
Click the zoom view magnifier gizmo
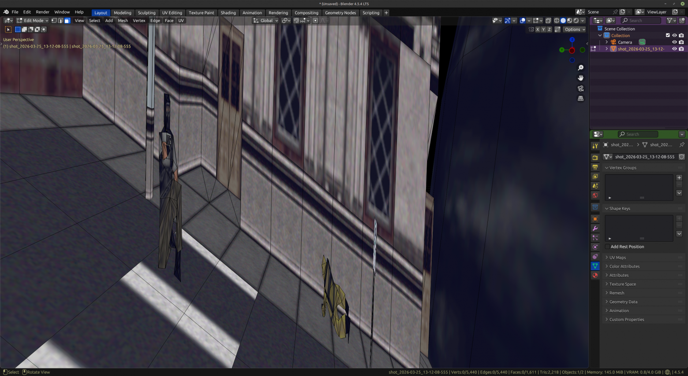click(580, 68)
